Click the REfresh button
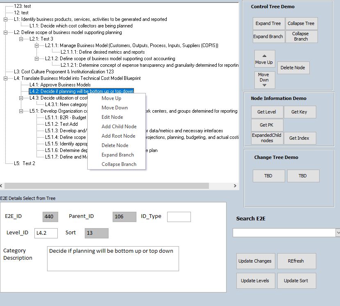Screen dimensions: 340x306 [297, 261]
